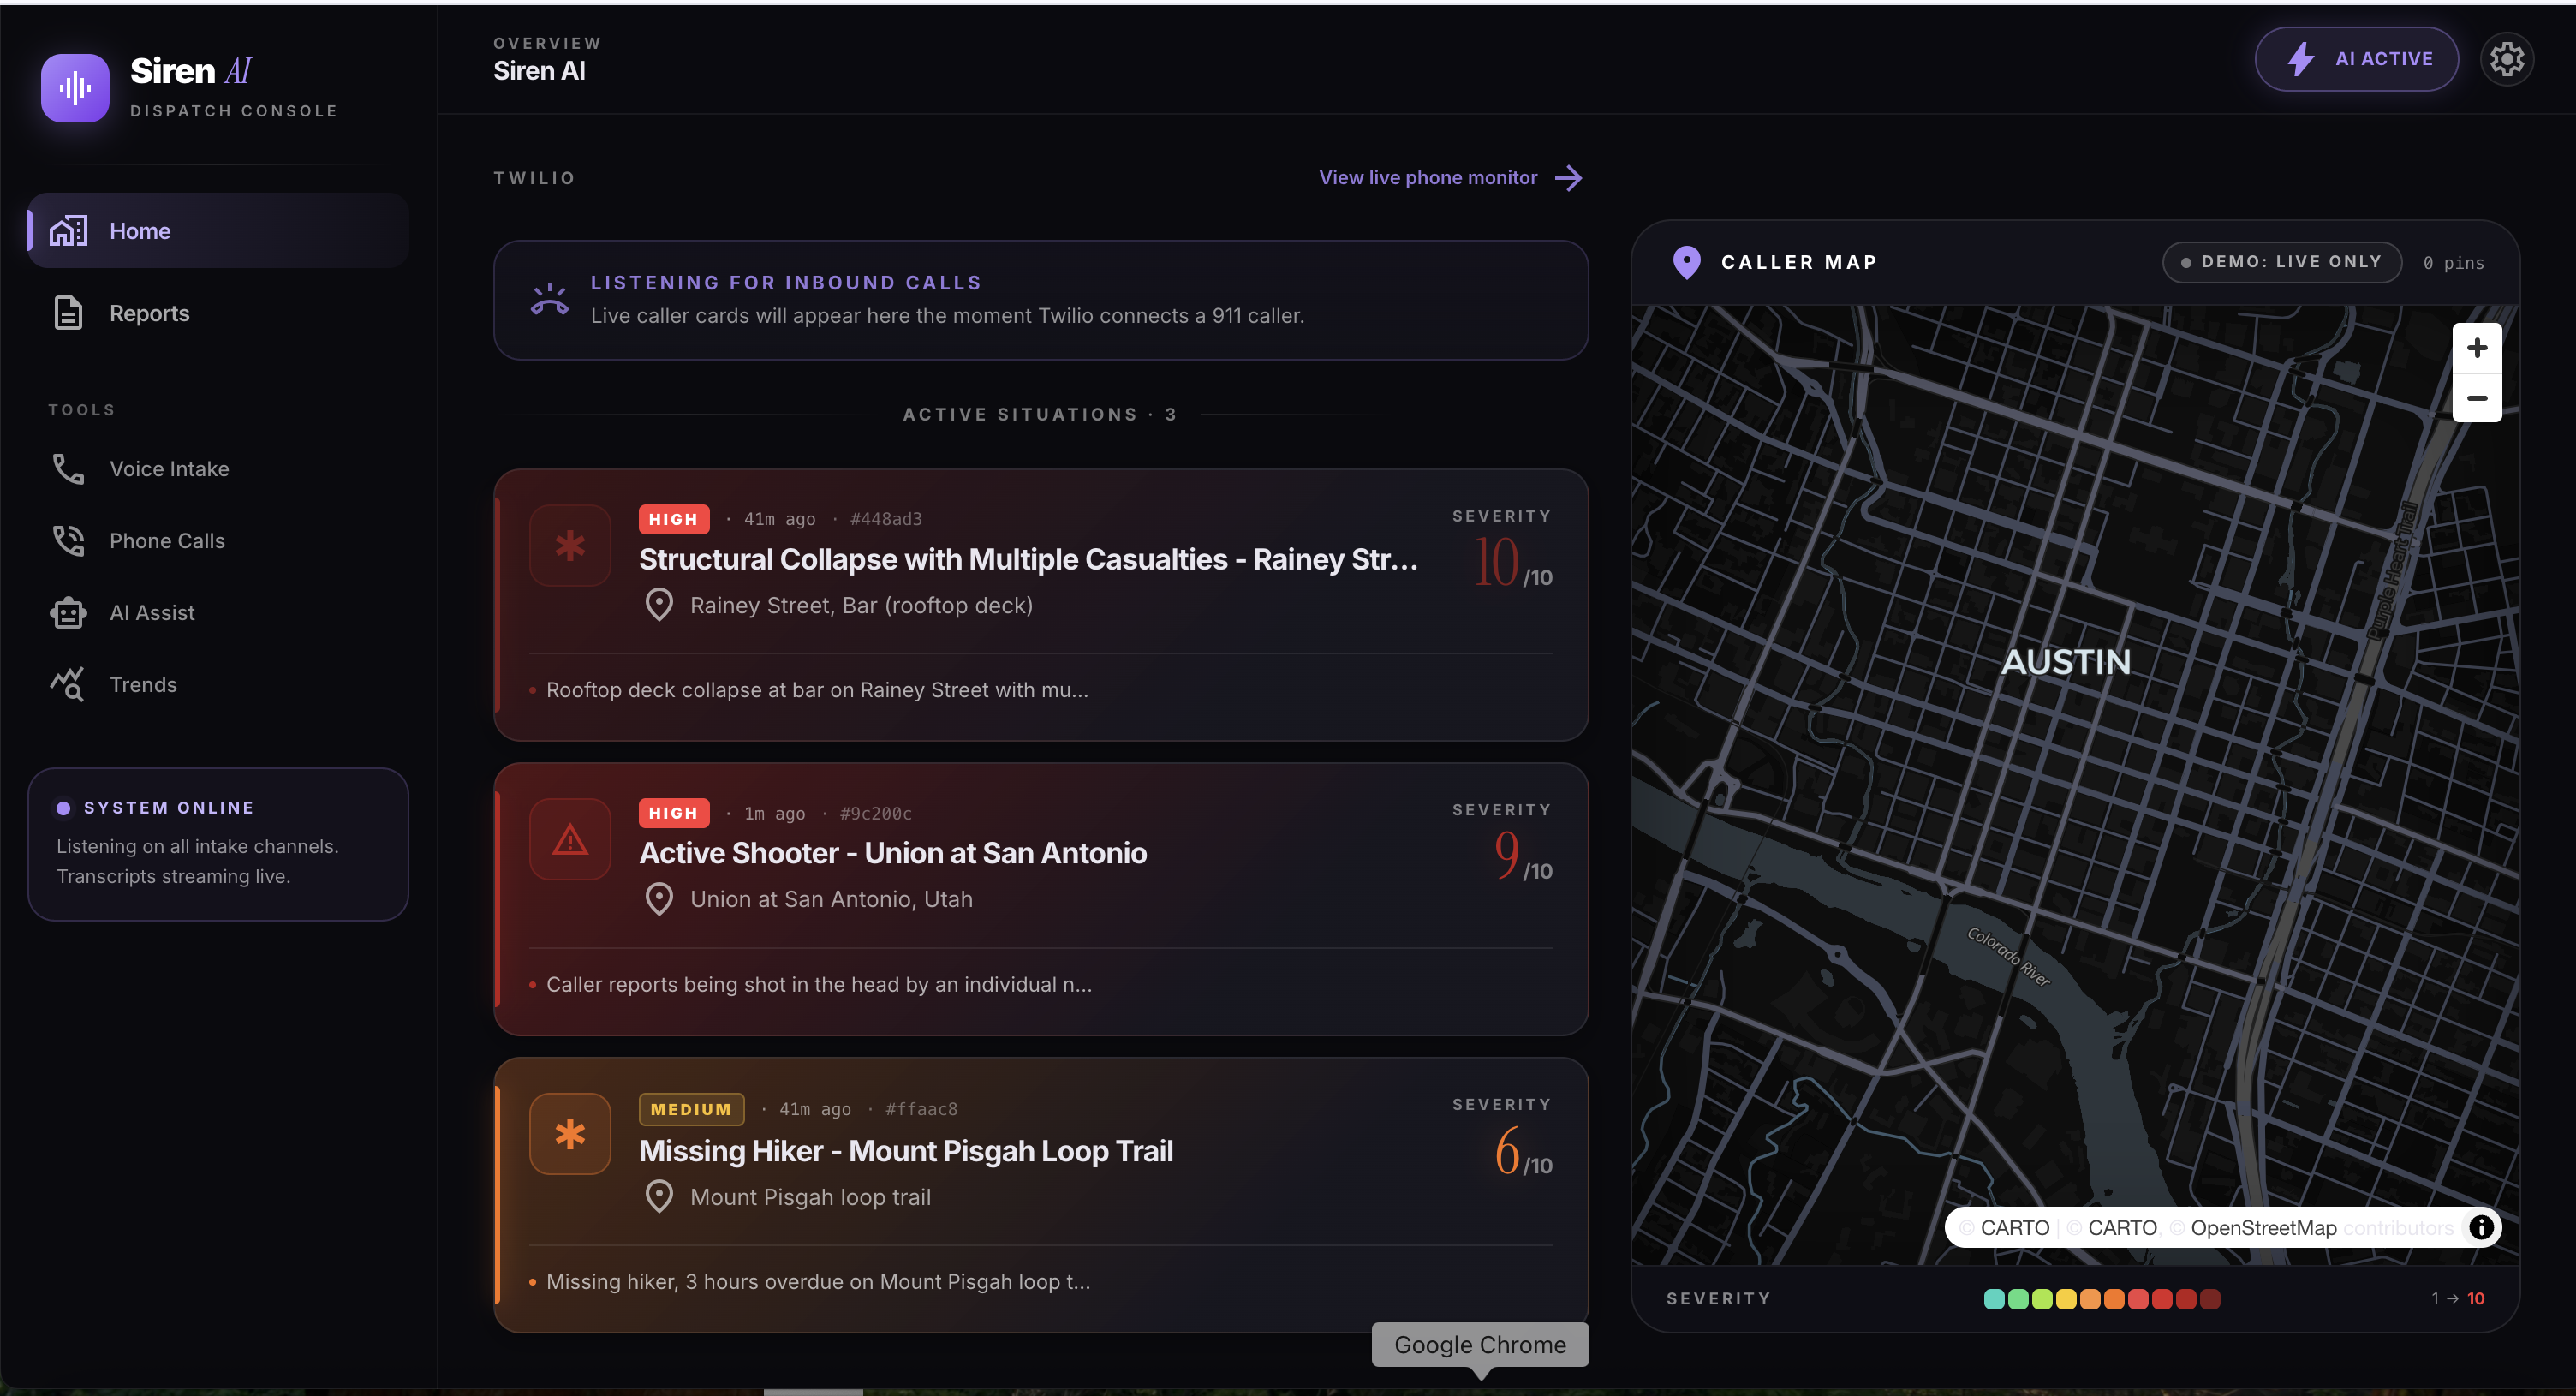
Task: Click the Siren AI waveform logo
Action: [75, 88]
